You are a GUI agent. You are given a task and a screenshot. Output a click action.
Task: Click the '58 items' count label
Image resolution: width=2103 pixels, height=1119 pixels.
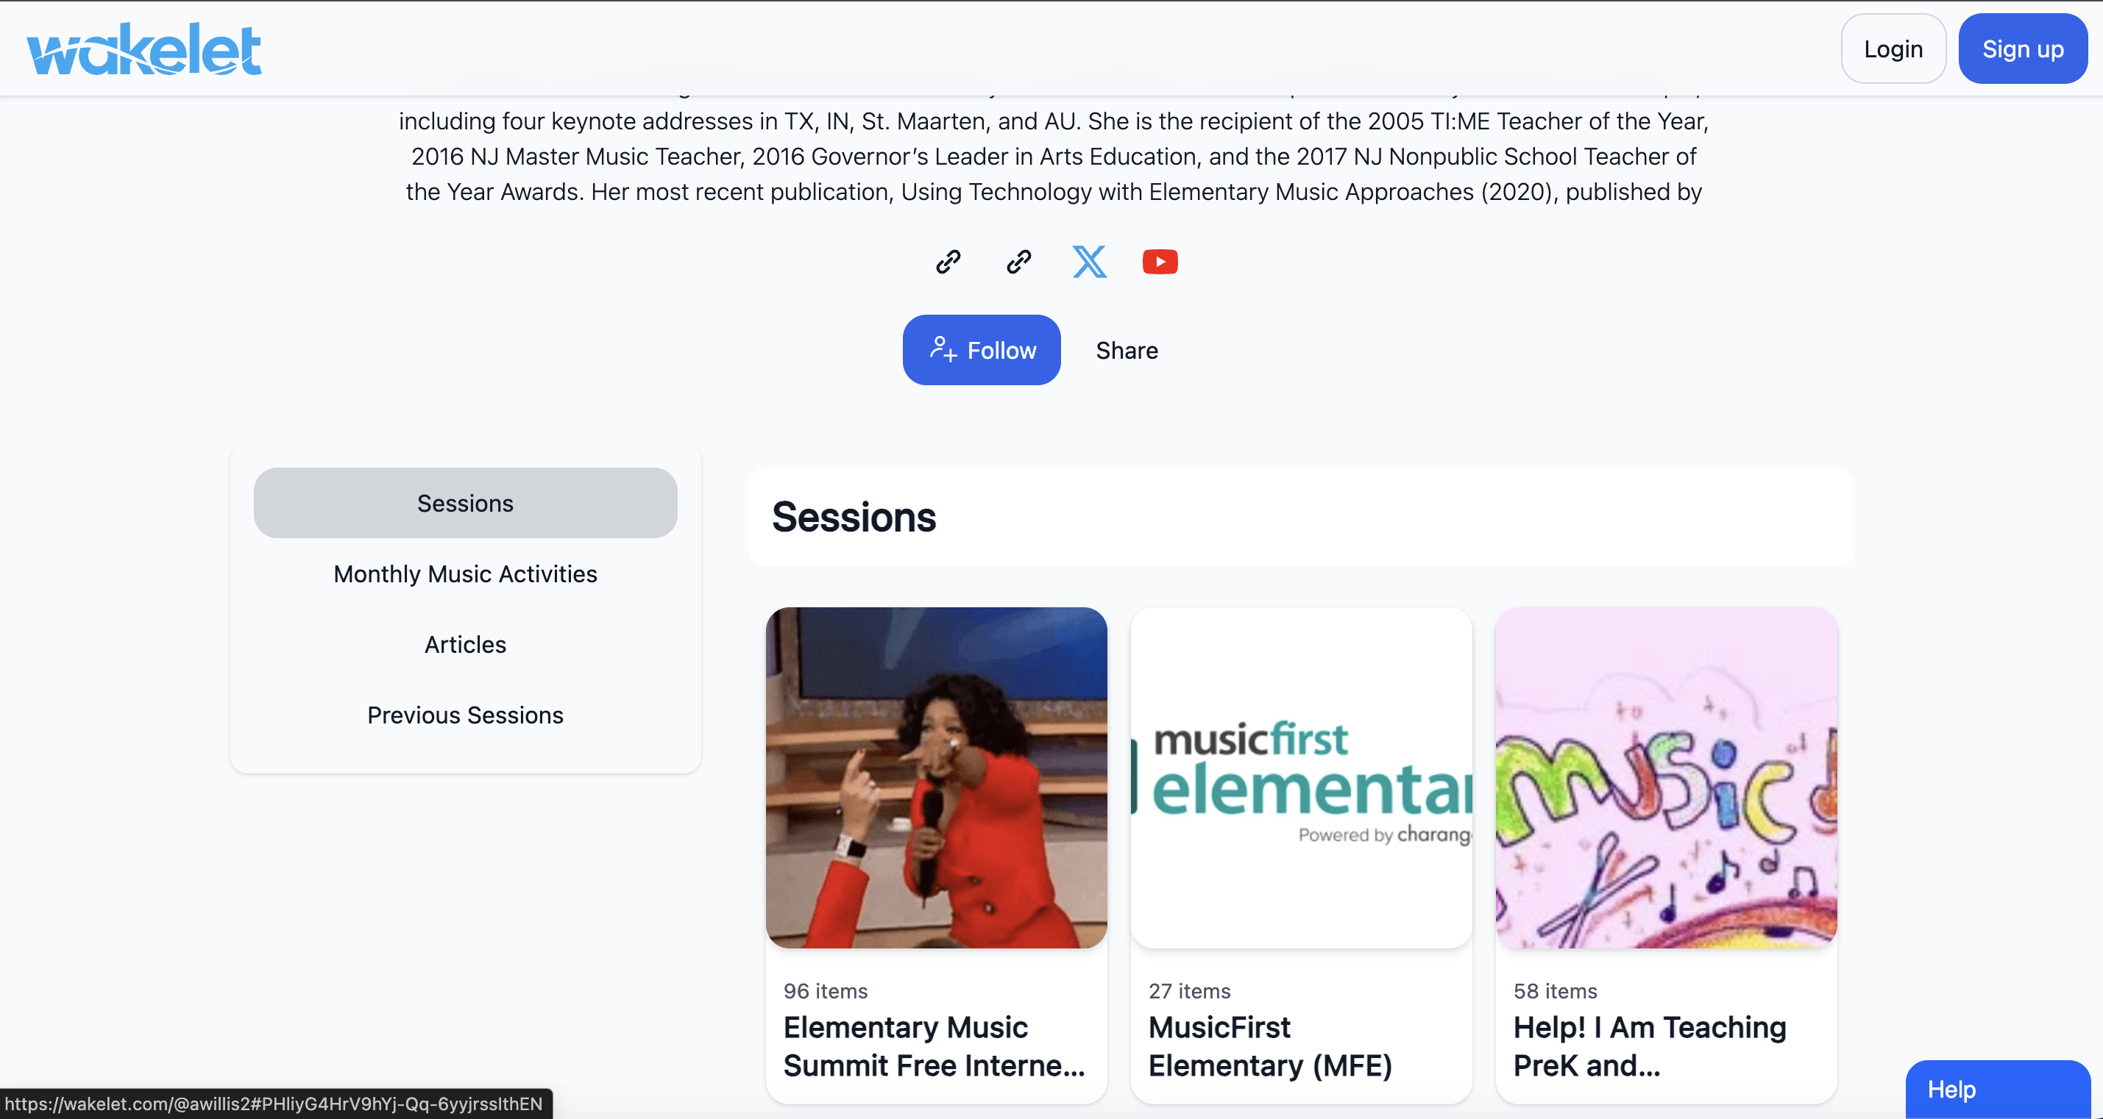(1556, 991)
